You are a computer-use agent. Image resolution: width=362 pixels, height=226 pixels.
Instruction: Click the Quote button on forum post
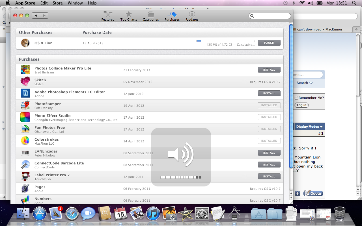coord(313,194)
